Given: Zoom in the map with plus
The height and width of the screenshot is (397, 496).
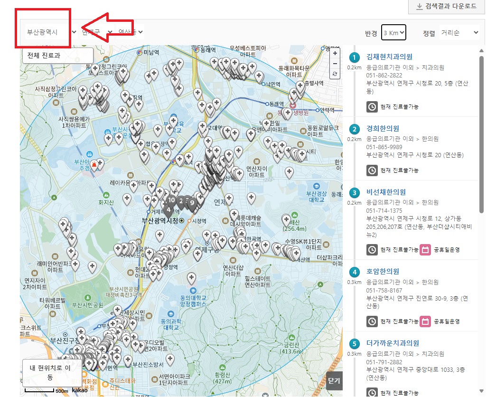Looking at the screenshot, I should (335, 53).
